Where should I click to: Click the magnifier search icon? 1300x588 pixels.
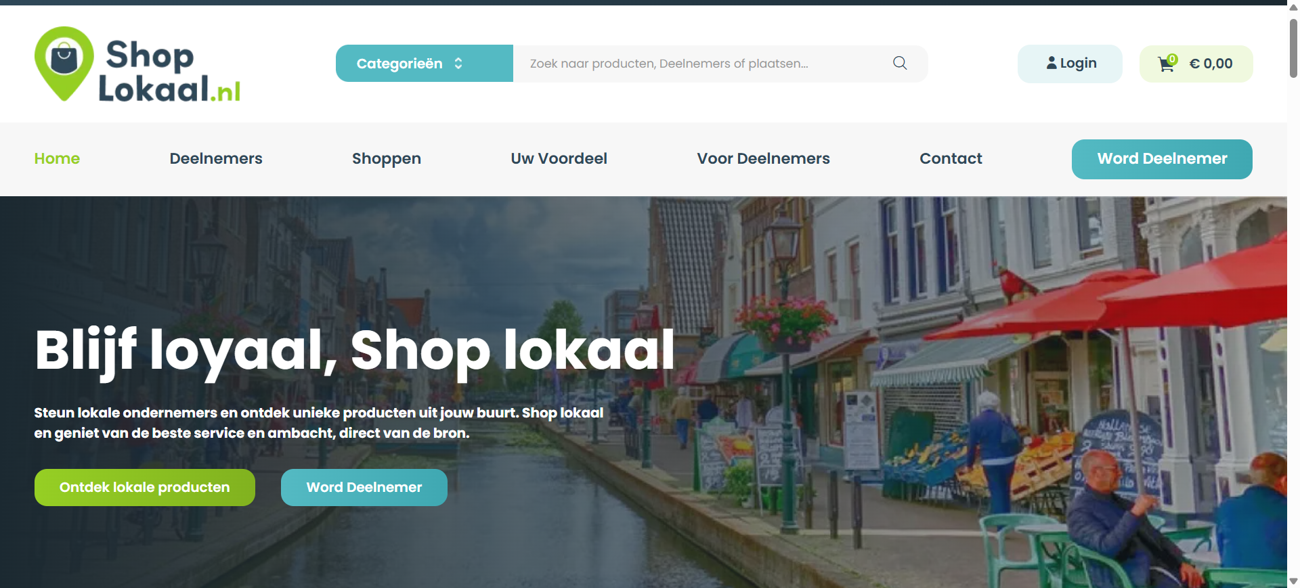tap(900, 63)
